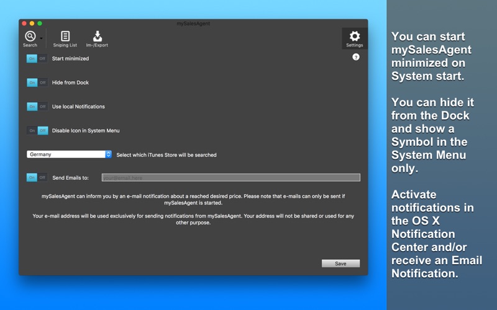Viewport: 497px width, 310px height.
Task: Toggle Disable Icon in System Menu switch
Action: [x=37, y=131]
